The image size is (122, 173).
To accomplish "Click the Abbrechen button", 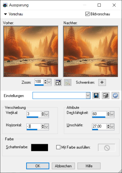I will point(63,166).
